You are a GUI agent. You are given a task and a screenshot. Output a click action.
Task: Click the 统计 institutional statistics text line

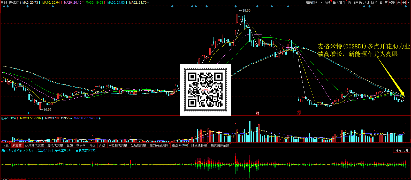48,151
